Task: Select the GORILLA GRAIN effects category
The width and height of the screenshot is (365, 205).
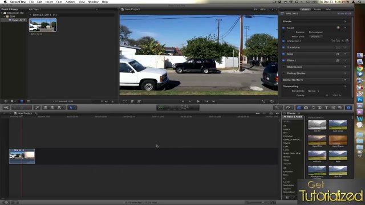Action: [292, 140]
